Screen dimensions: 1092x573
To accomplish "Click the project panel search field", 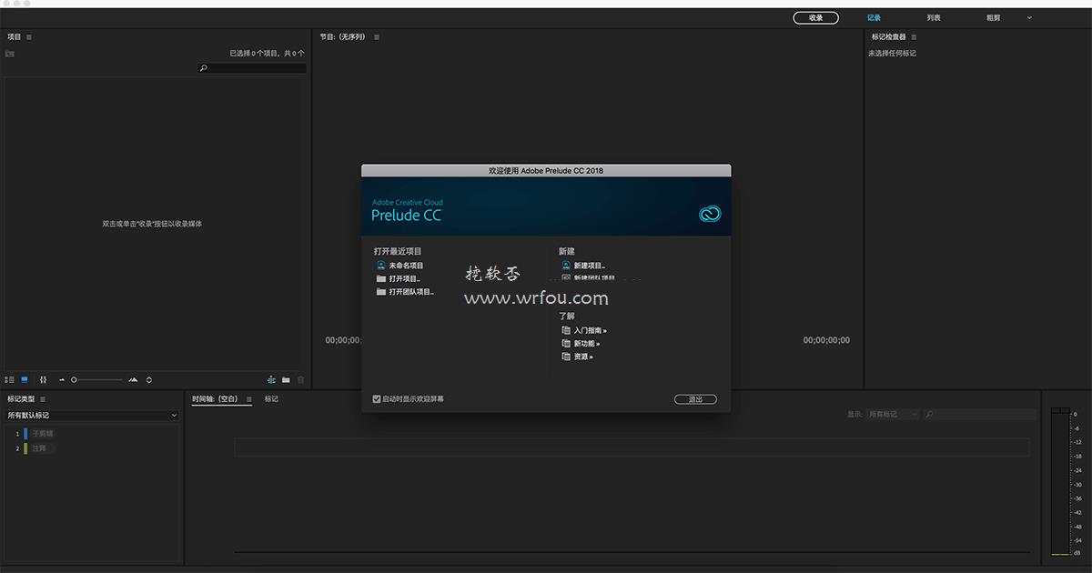I will tap(252, 68).
